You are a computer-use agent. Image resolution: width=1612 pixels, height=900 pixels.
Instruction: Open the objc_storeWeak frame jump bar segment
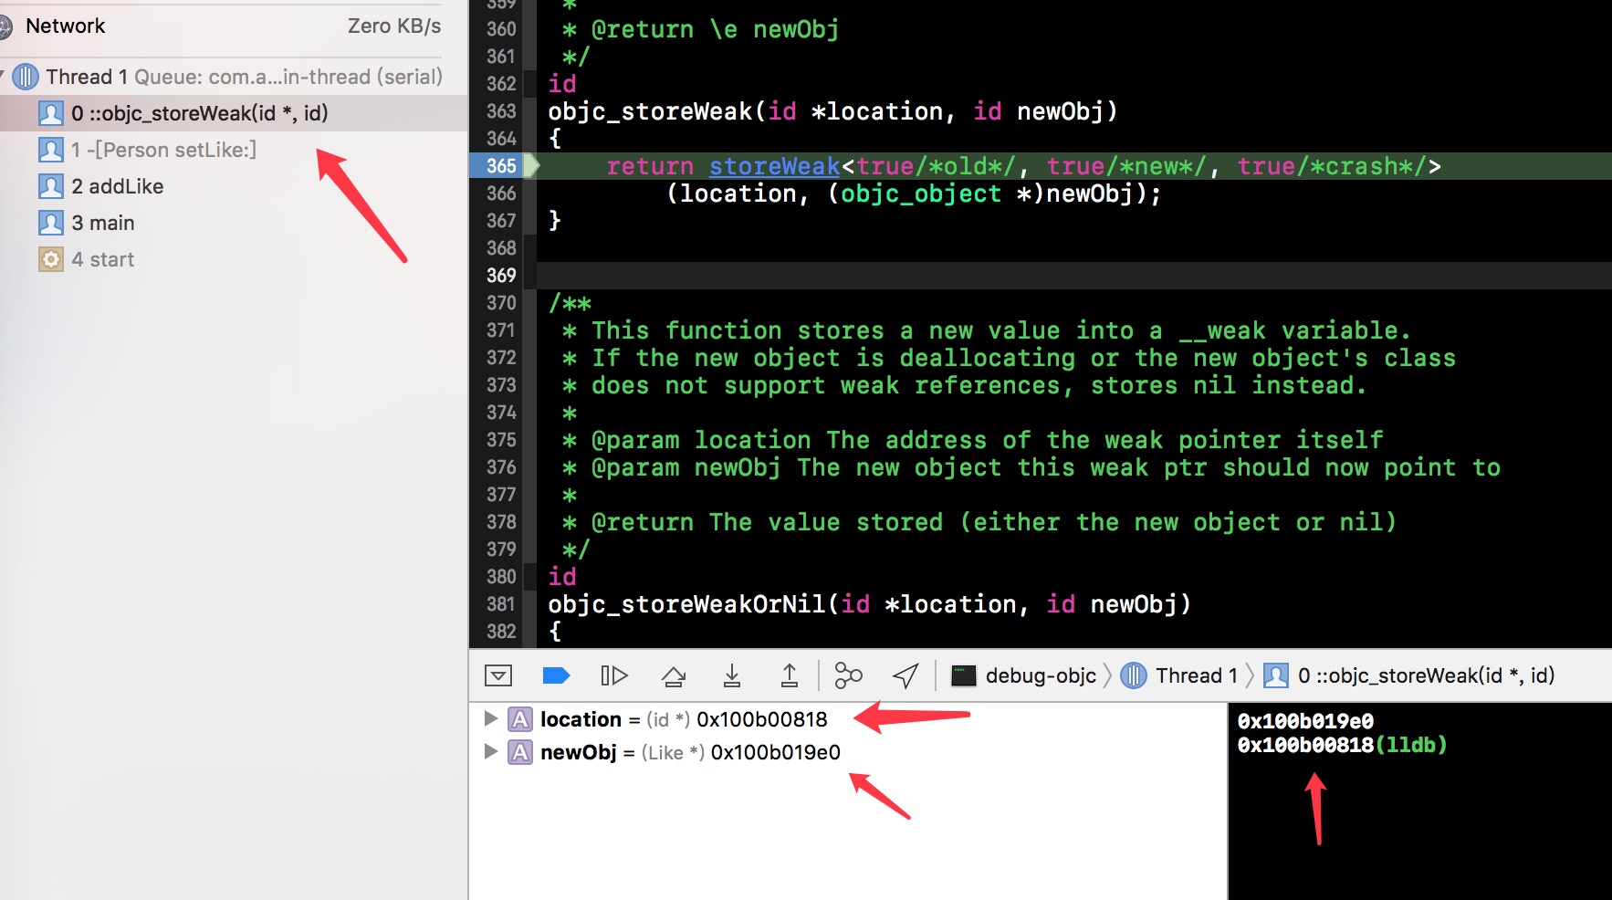(x=1410, y=675)
